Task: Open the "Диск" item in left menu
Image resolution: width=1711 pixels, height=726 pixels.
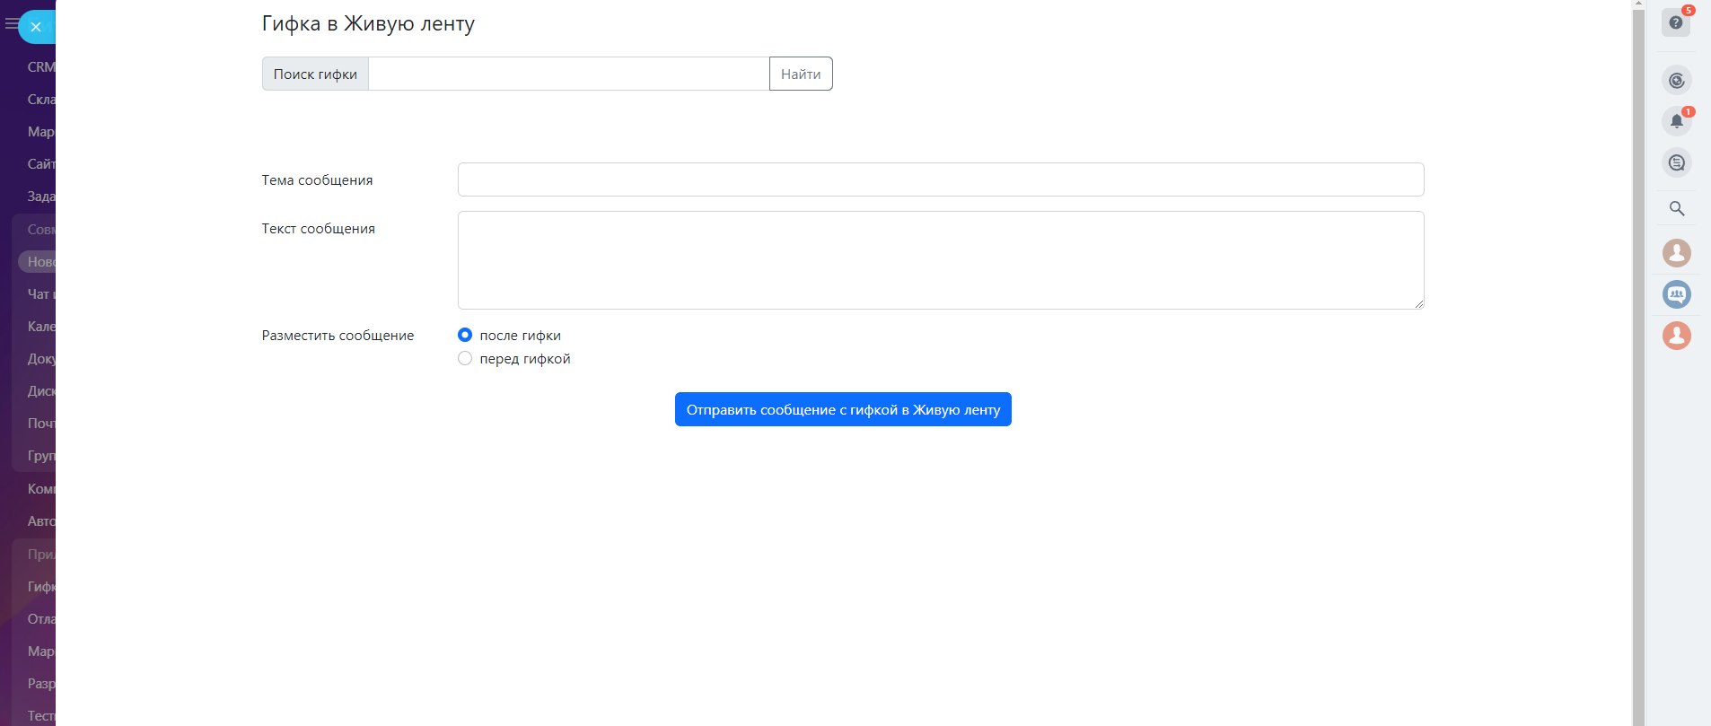Action: click(41, 391)
